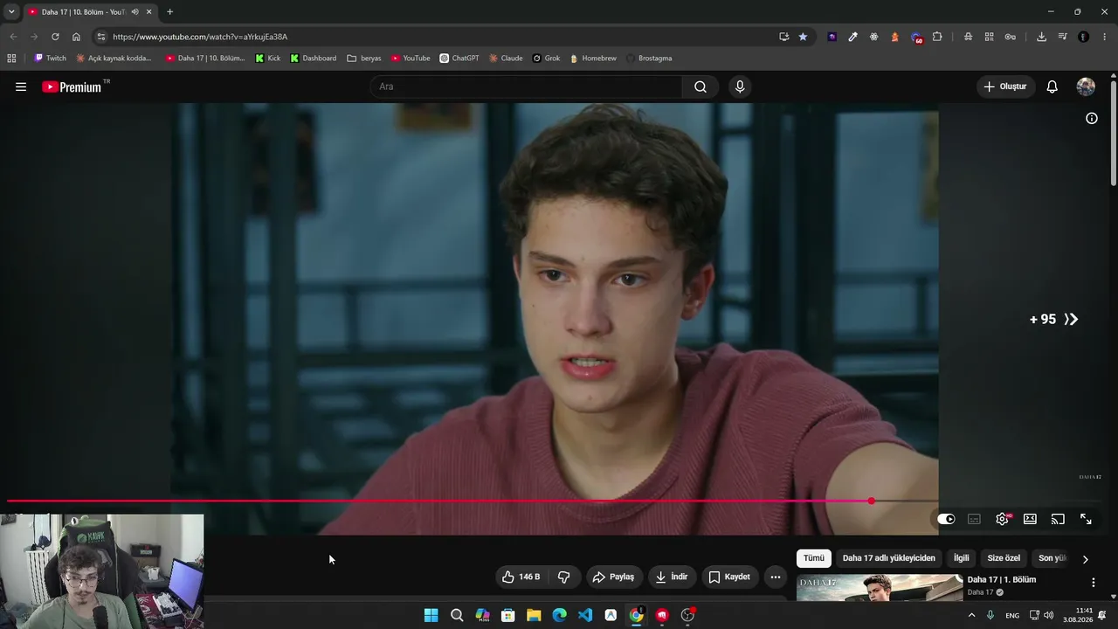The width and height of the screenshot is (1118, 629).
Task: Launch Visual Studio Code from taskbar
Action: [x=585, y=615]
